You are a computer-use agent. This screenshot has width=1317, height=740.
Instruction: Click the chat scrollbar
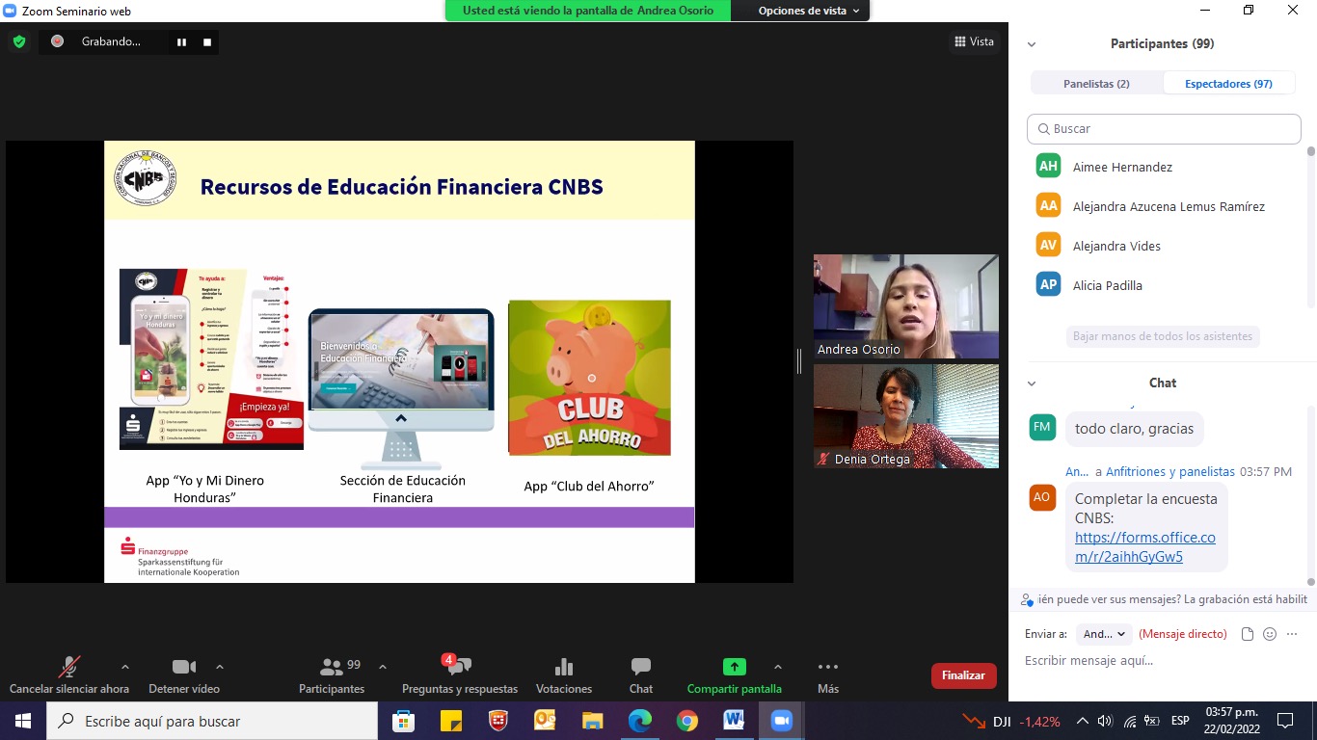pyautogui.click(x=1310, y=494)
